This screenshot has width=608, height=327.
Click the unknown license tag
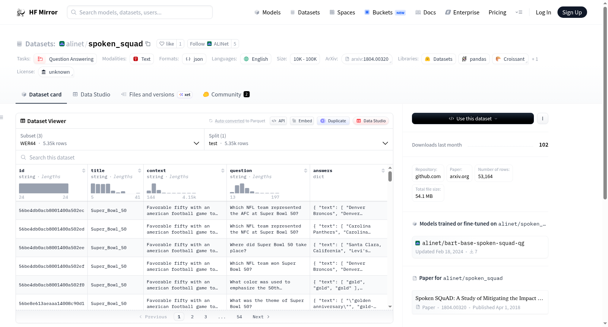(x=56, y=72)
